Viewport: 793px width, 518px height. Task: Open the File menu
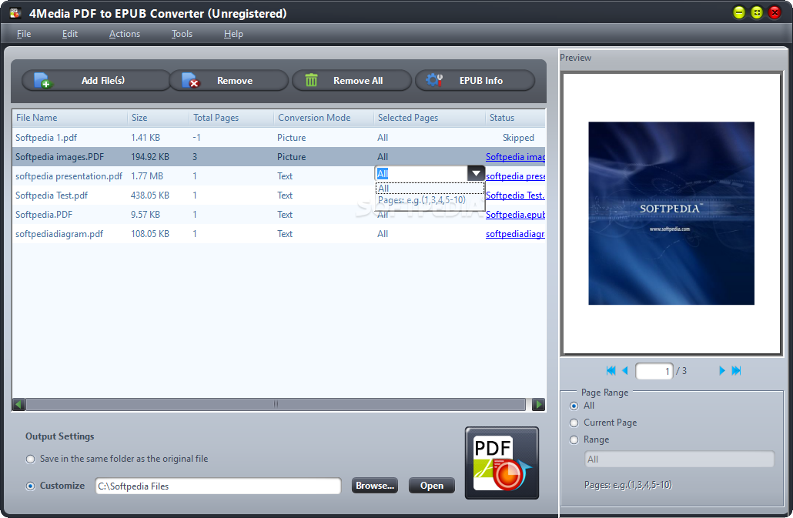click(x=24, y=34)
